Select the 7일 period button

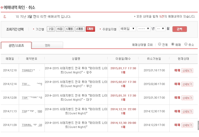coord(51,29)
